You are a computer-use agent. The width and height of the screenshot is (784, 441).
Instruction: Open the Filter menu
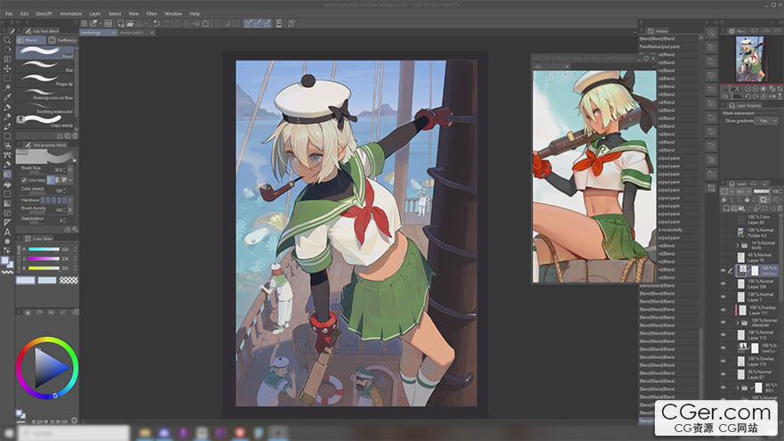(x=151, y=13)
